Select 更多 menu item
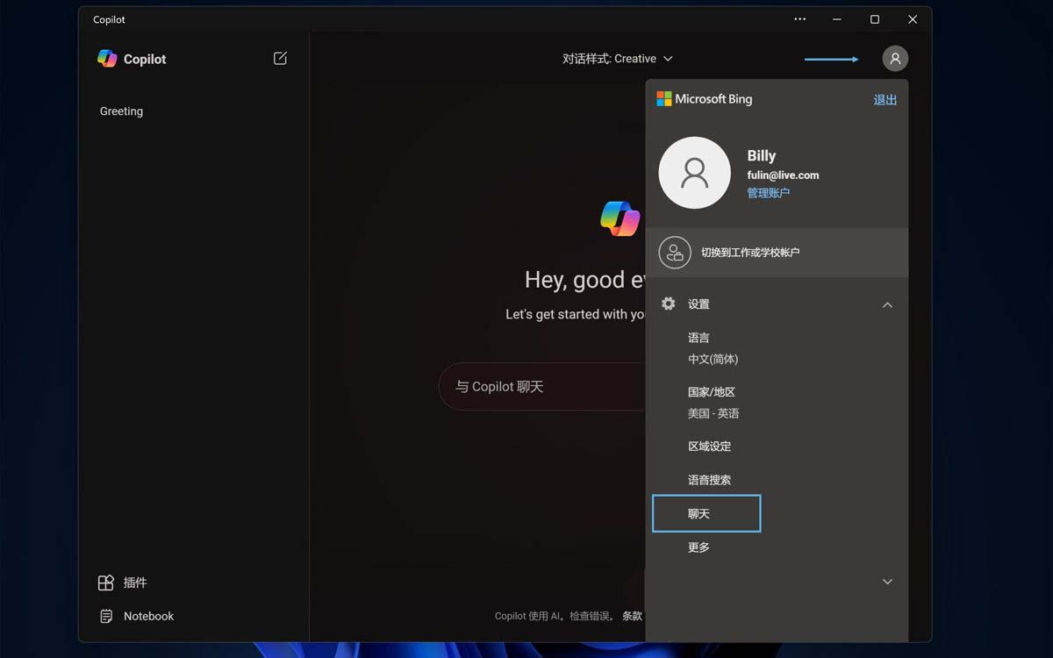The image size is (1053, 658). pos(698,547)
